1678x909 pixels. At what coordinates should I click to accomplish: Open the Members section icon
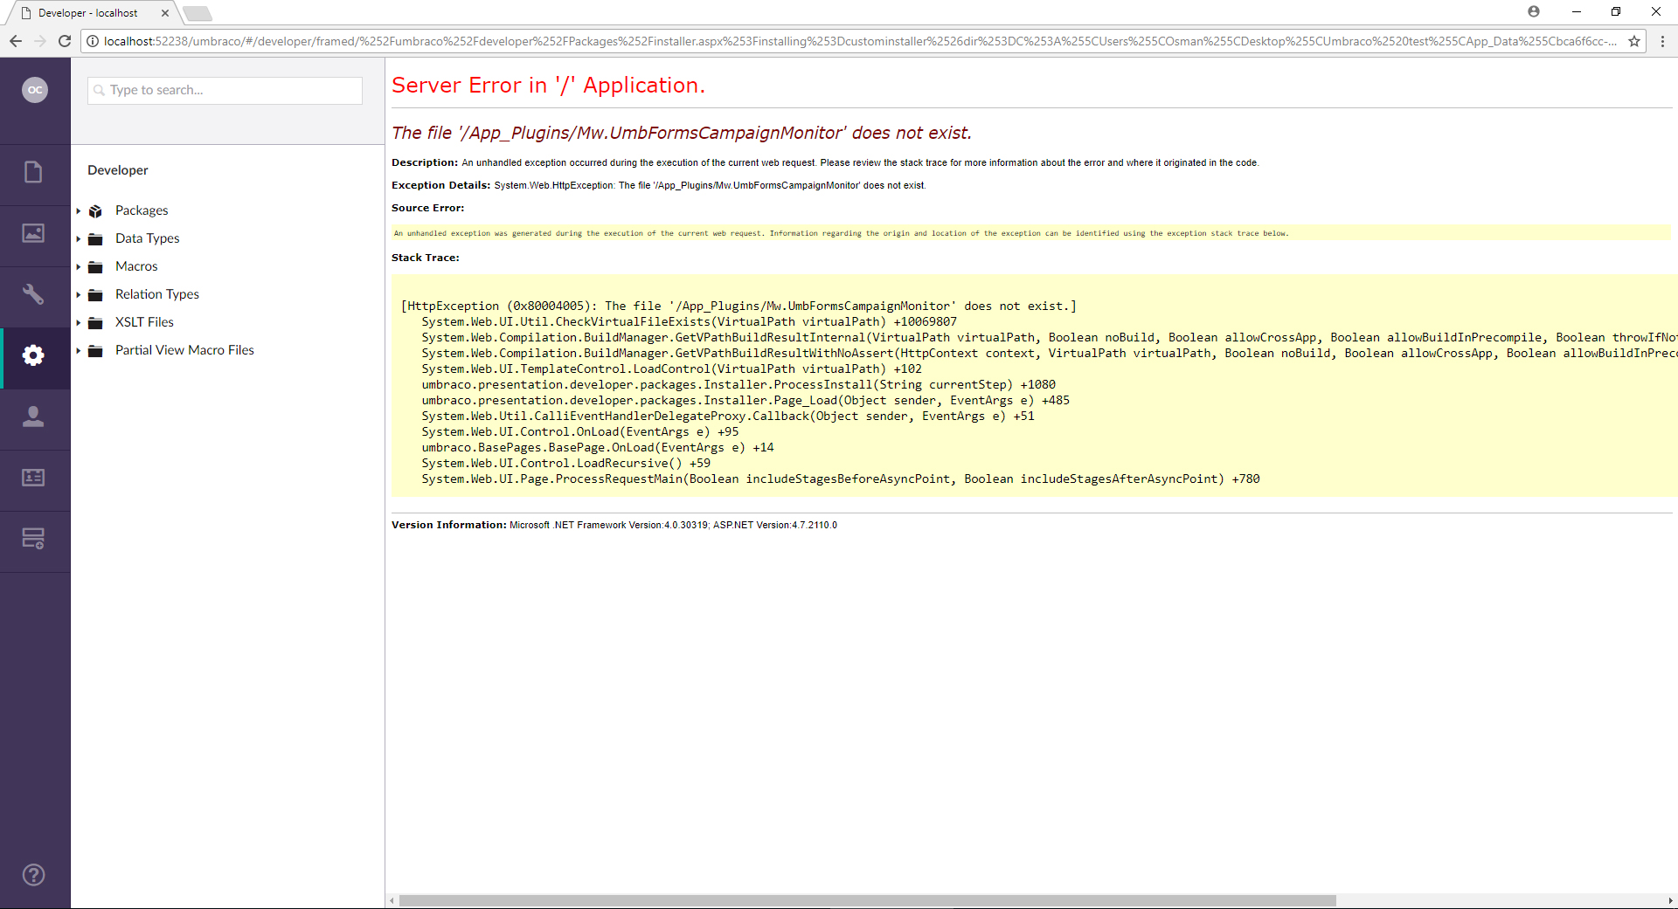[x=33, y=478]
